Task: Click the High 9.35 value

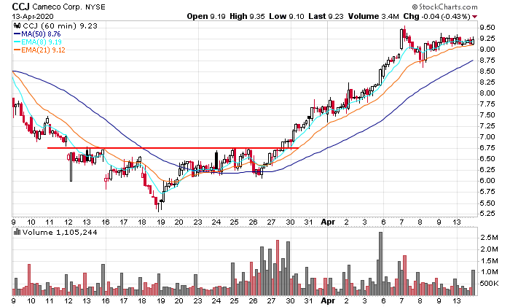Action: [247, 16]
